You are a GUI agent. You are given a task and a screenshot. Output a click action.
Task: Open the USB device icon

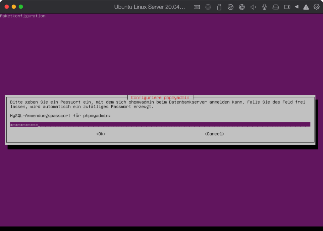pyautogui.click(x=219, y=7)
